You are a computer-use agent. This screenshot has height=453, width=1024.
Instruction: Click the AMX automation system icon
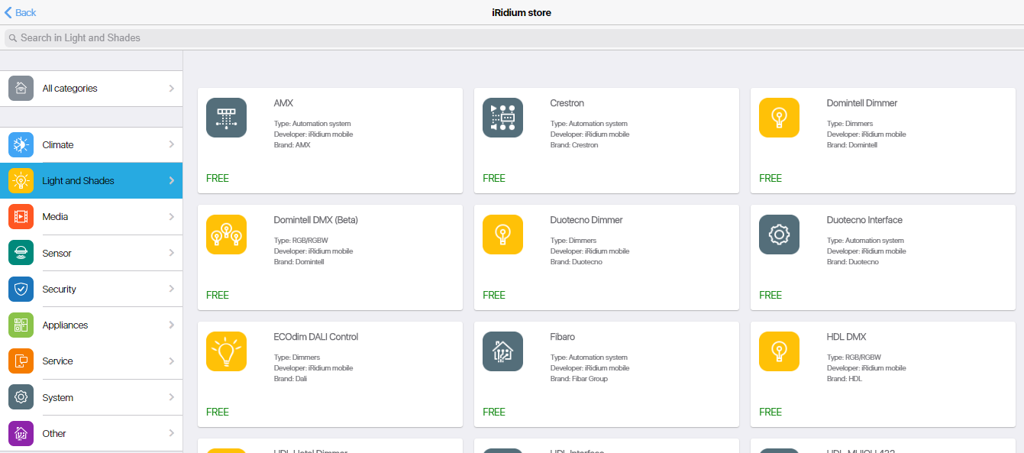[x=226, y=118]
